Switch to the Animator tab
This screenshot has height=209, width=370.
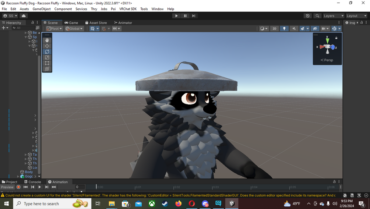[x=123, y=23]
